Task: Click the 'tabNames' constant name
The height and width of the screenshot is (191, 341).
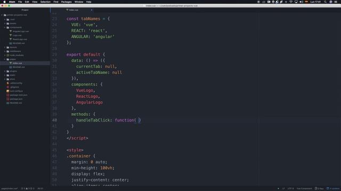Action: 91,19
